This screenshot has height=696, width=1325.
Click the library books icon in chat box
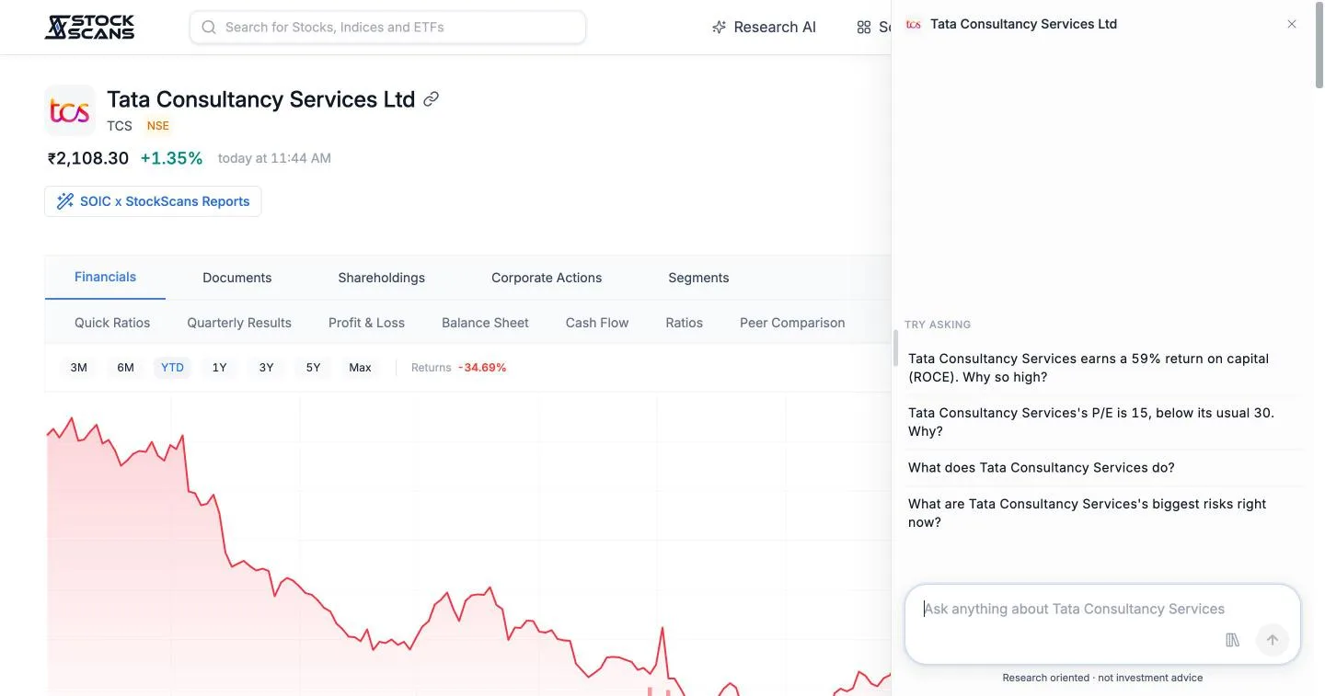(x=1233, y=640)
